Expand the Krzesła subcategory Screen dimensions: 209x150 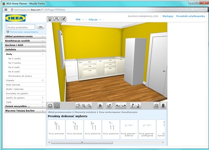43,80
